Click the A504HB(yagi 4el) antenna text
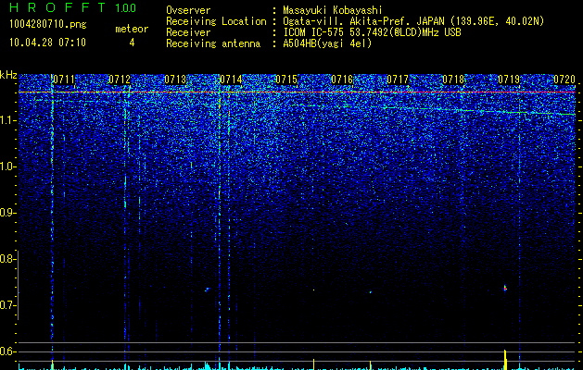The width and height of the screenshot is (583, 370). (x=327, y=43)
